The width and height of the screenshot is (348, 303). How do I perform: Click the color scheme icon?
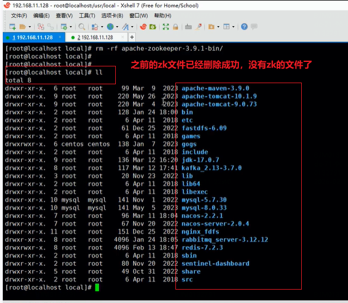click(95, 27)
